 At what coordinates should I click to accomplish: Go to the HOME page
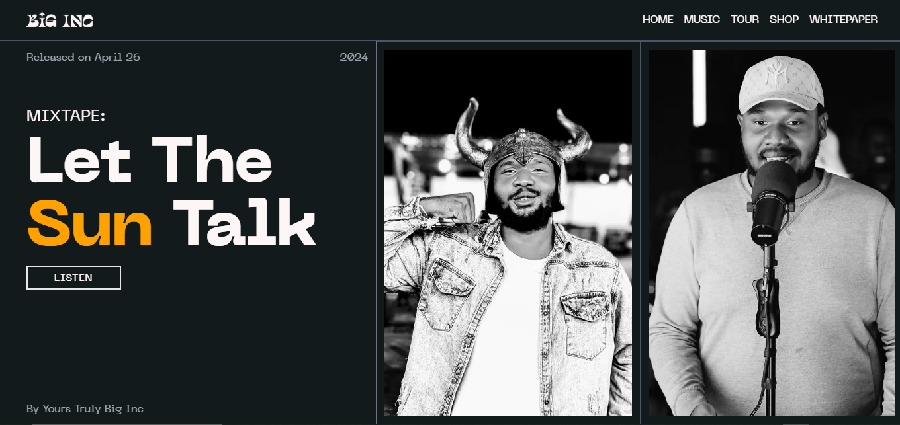pyautogui.click(x=657, y=20)
